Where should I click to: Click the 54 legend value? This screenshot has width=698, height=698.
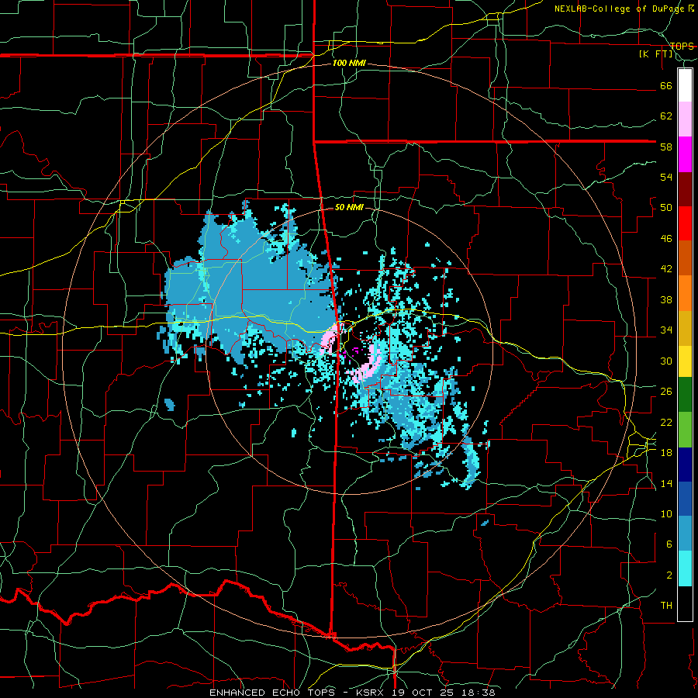coord(666,177)
